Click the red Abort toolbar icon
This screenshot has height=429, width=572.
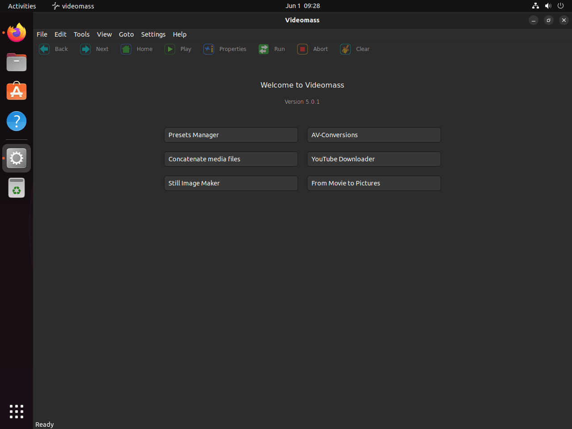(x=303, y=49)
